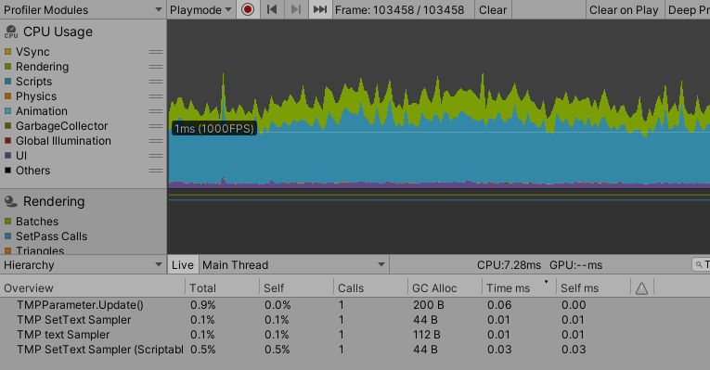Click the warning triangle column header
This screenshot has width=710, height=370.
click(641, 288)
